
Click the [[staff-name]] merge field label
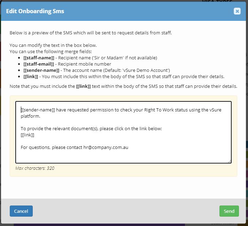39,58
